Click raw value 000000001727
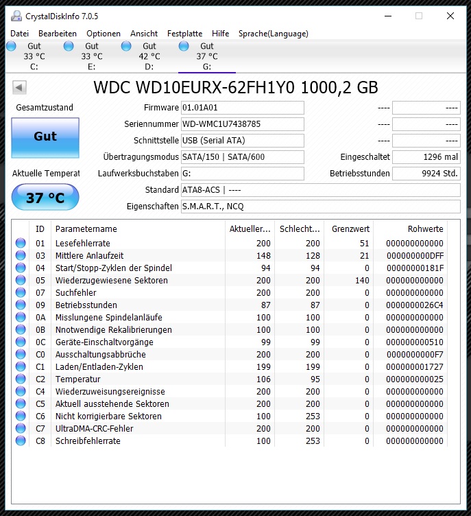Screen dimensions: 471x516 415,366
